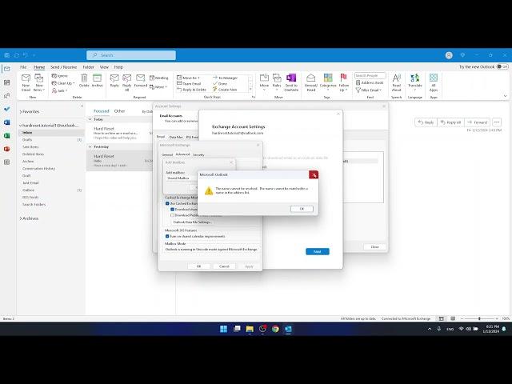Click the Forward ribbon icon

[x=141, y=81]
